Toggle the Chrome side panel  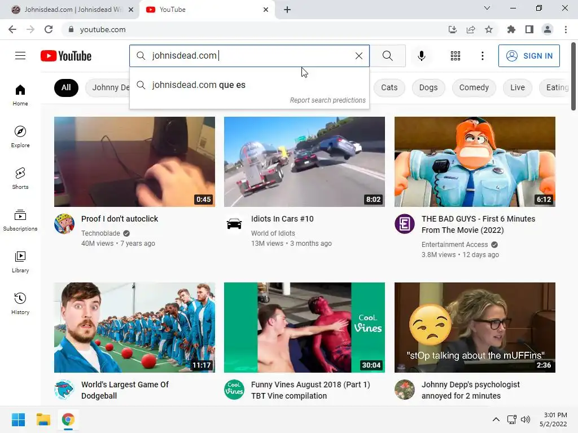pyautogui.click(x=529, y=29)
